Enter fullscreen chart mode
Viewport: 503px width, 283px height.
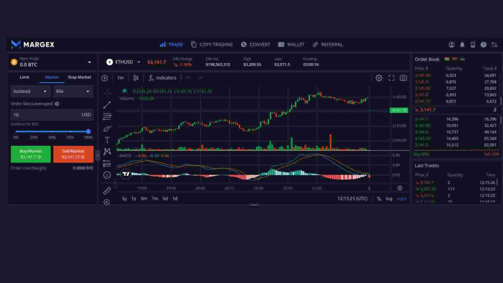tap(391, 78)
